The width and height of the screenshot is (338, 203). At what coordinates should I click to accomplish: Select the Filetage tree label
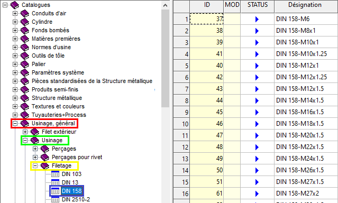[x=62, y=165]
